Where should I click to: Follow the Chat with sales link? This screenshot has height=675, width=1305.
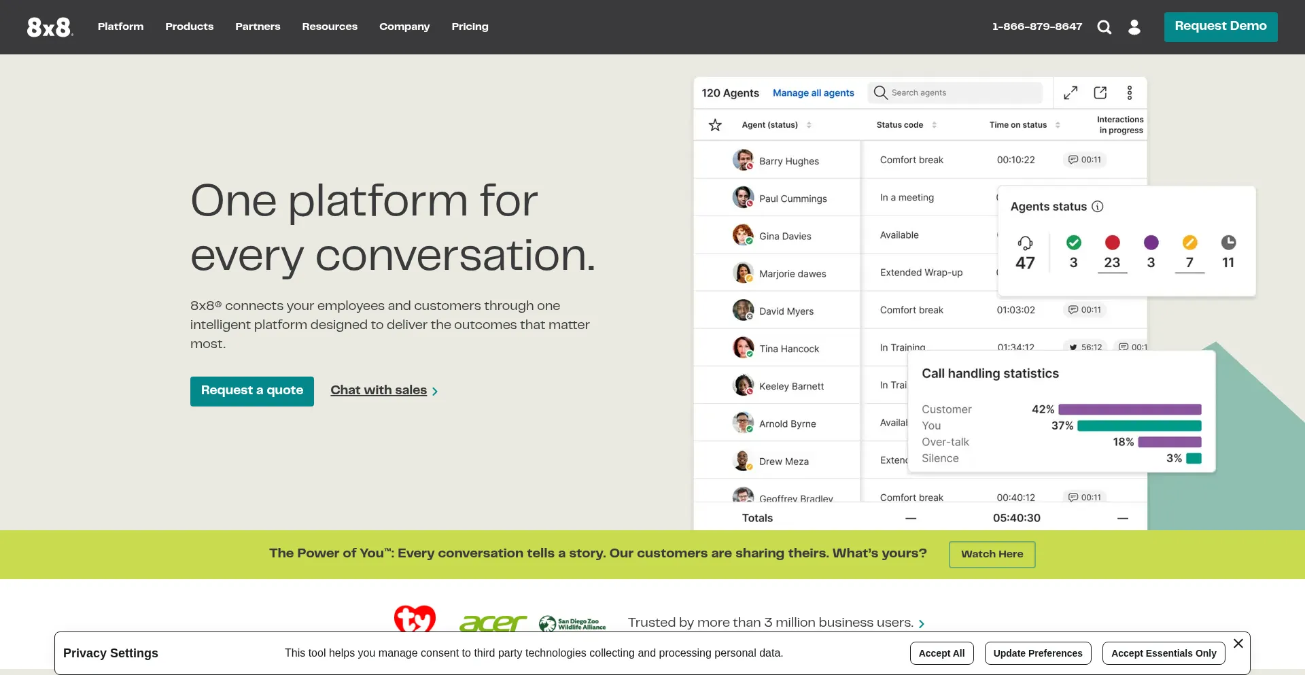[379, 390]
